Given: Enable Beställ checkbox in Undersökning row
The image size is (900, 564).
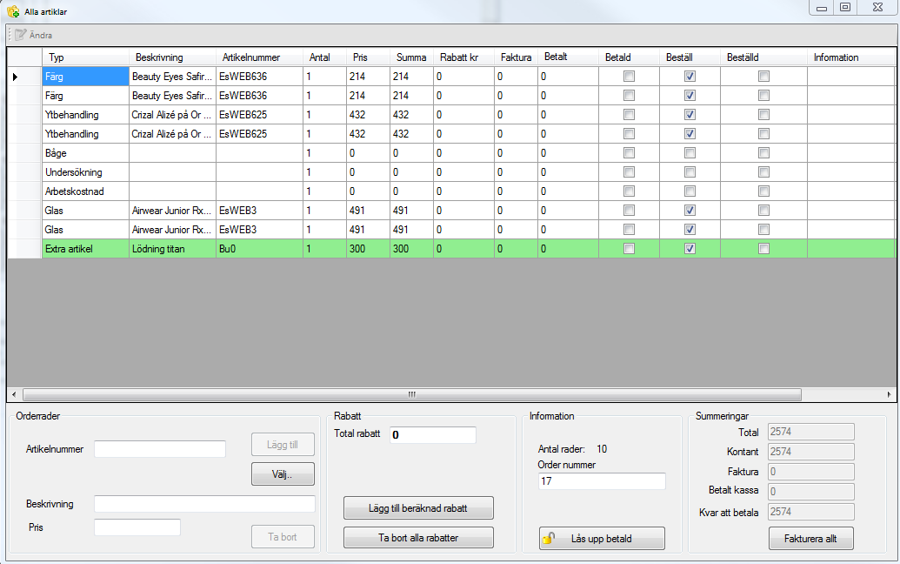Looking at the screenshot, I should coord(690,172).
